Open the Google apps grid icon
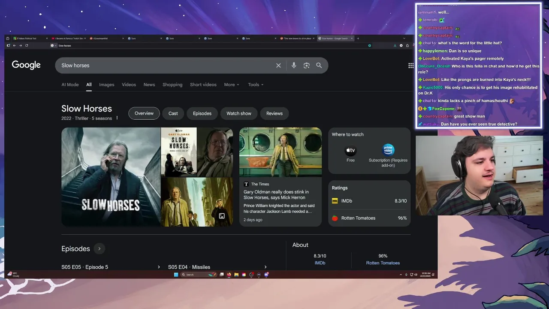 [411, 65]
